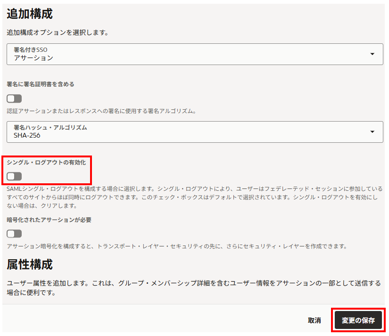Click the arrow icon in 署名付きSSO box
389x336 pixels.
(372, 54)
